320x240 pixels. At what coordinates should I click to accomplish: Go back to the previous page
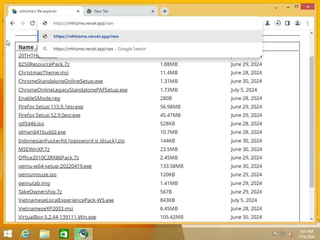tap(12, 23)
